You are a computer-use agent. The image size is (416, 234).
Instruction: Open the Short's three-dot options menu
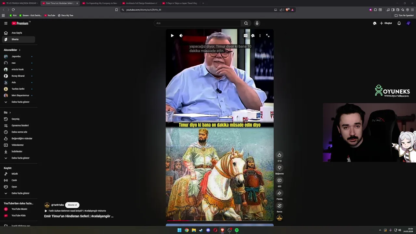coord(260,35)
